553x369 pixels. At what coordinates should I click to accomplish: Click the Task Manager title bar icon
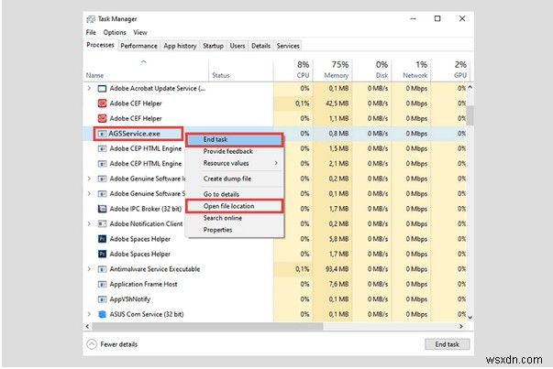tap(91, 18)
